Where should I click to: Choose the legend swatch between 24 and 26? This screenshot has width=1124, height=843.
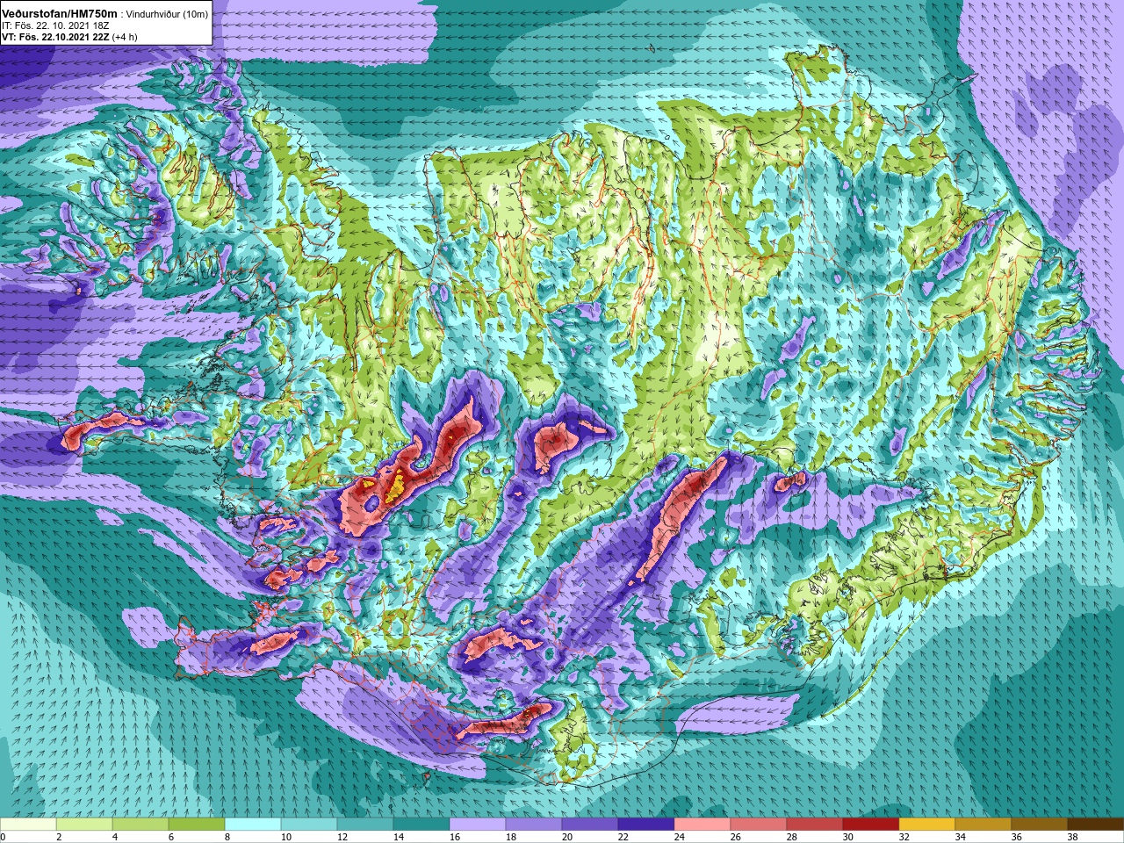pyautogui.click(x=702, y=824)
